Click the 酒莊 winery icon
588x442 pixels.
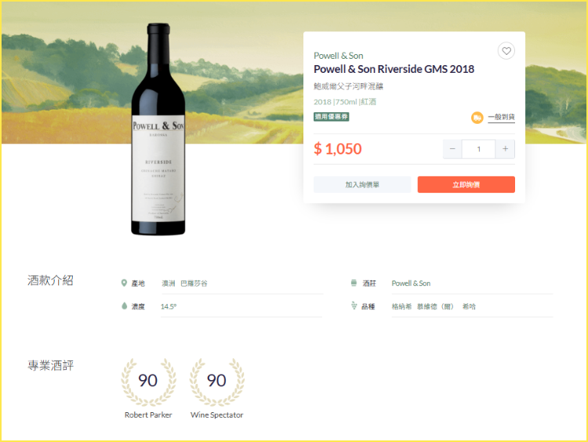pos(354,283)
